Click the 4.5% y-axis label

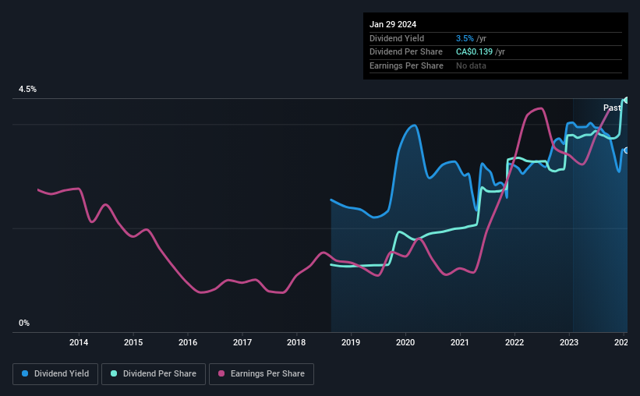(27, 89)
